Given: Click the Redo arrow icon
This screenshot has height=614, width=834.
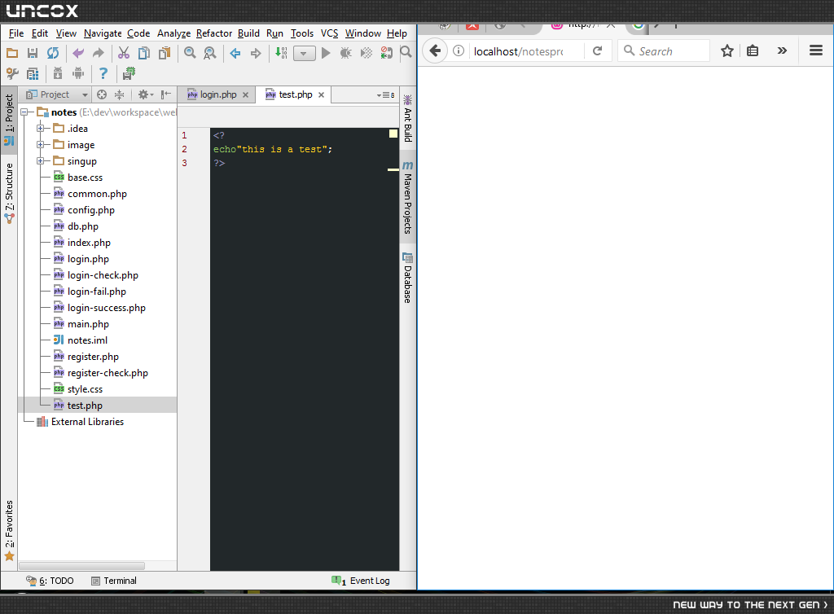Looking at the screenshot, I should click(99, 53).
